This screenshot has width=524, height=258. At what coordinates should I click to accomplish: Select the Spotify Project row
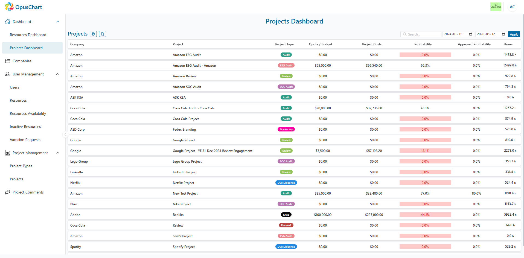pos(294,247)
